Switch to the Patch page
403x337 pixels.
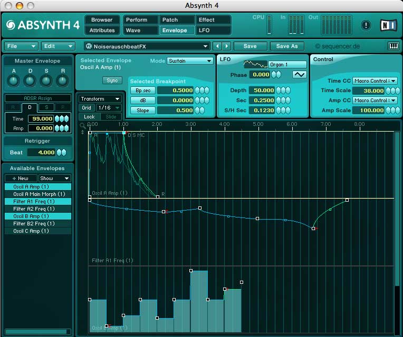(177, 20)
